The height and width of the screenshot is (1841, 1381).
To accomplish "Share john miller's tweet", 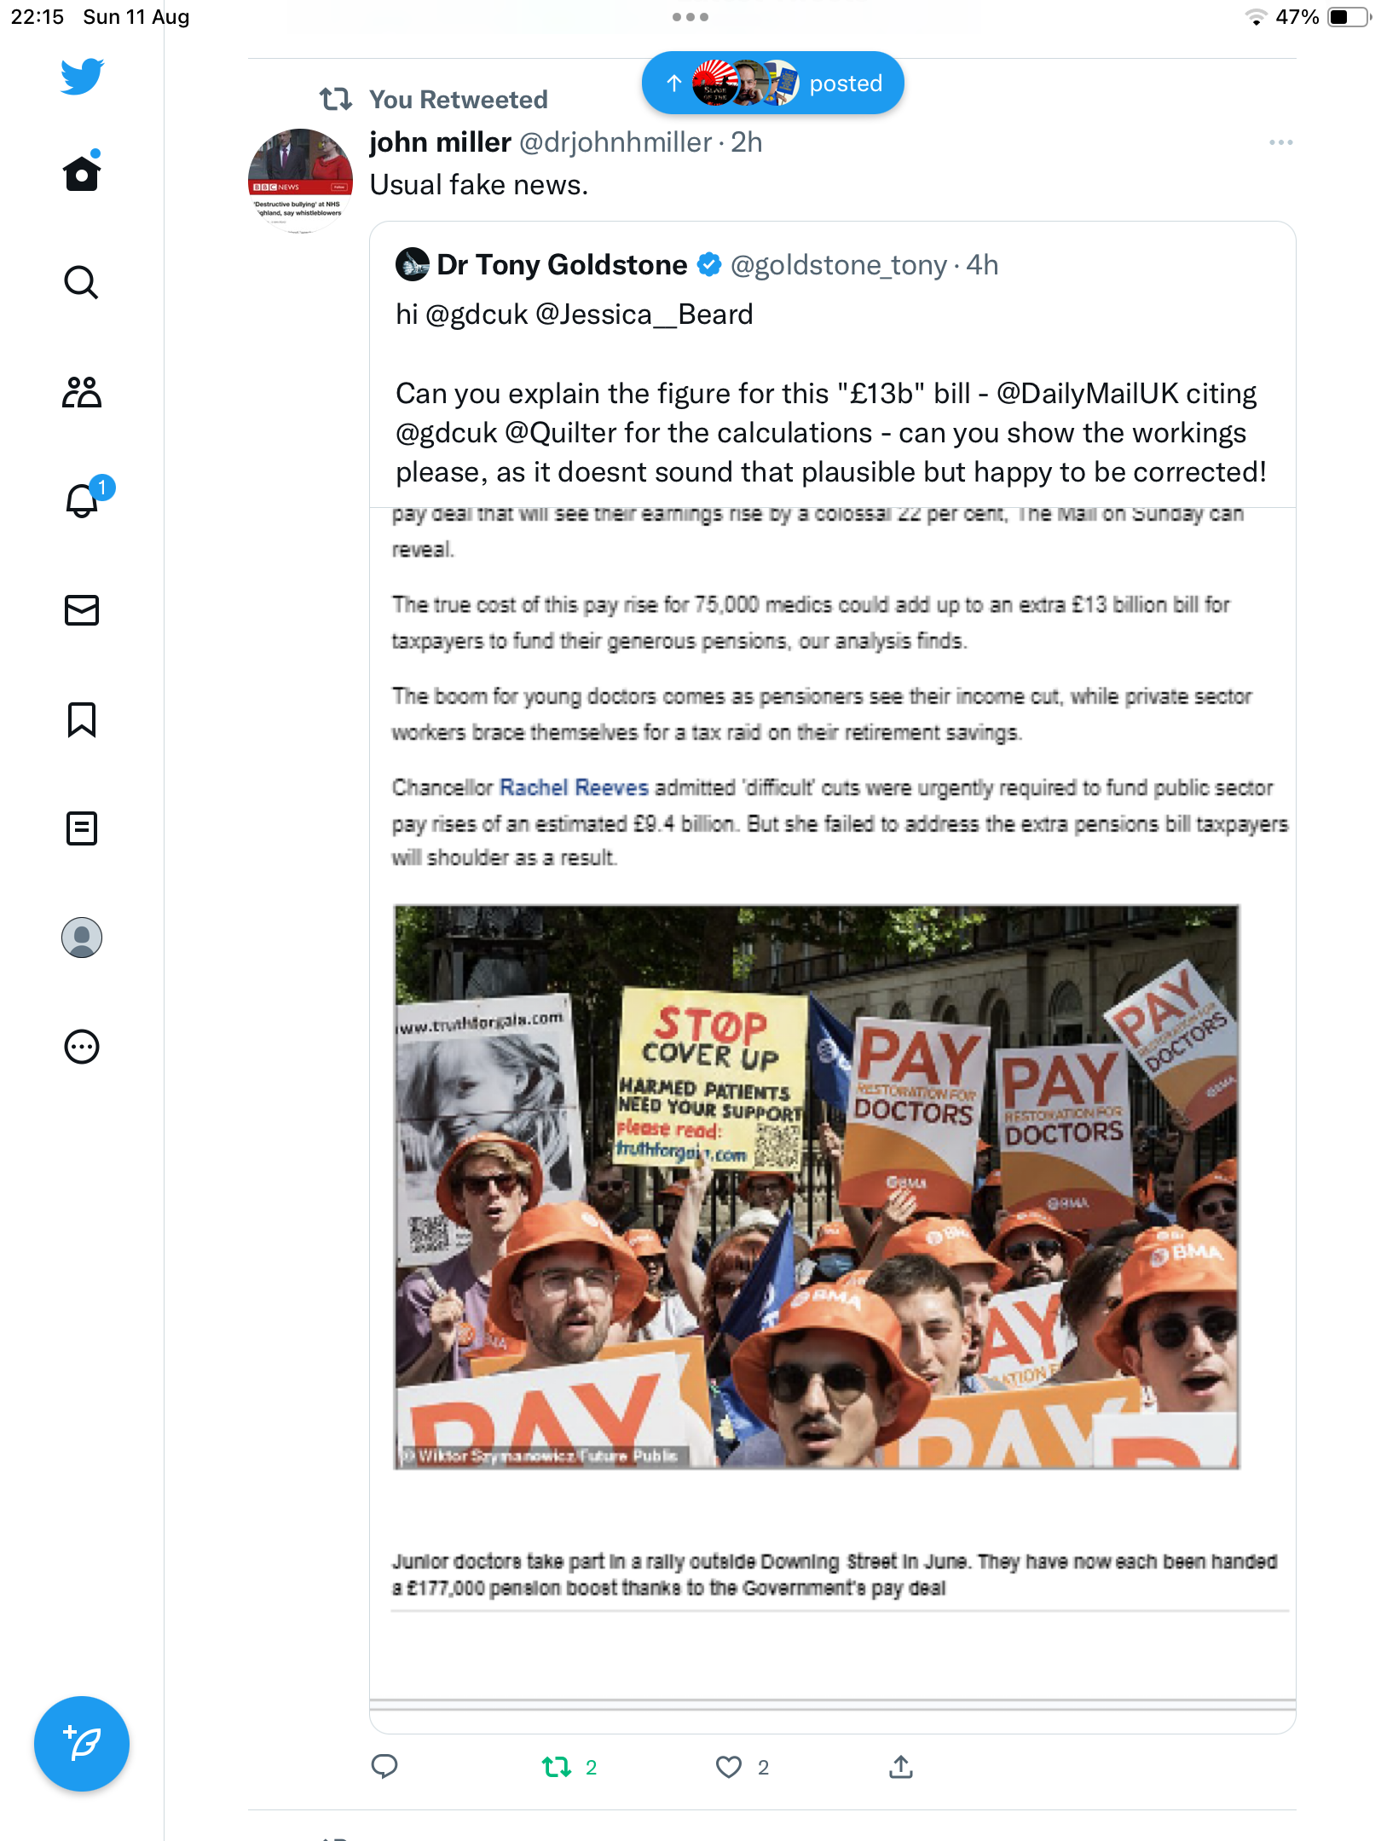I will click(x=901, y=1767).
